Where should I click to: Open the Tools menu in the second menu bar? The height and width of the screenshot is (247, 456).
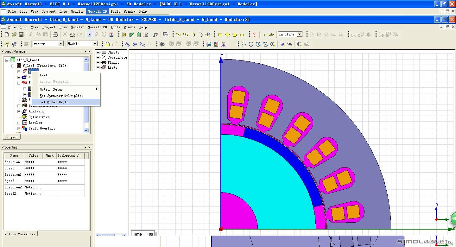[115, 27]
